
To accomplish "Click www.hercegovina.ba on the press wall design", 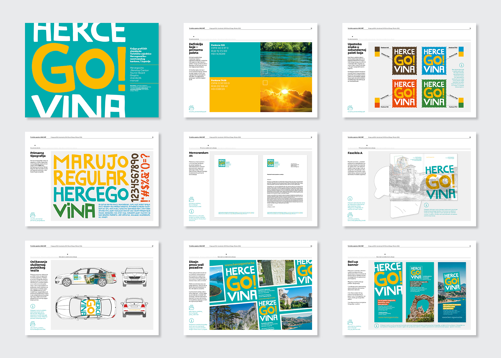I will pyautogui.click(x=239, y=263).
